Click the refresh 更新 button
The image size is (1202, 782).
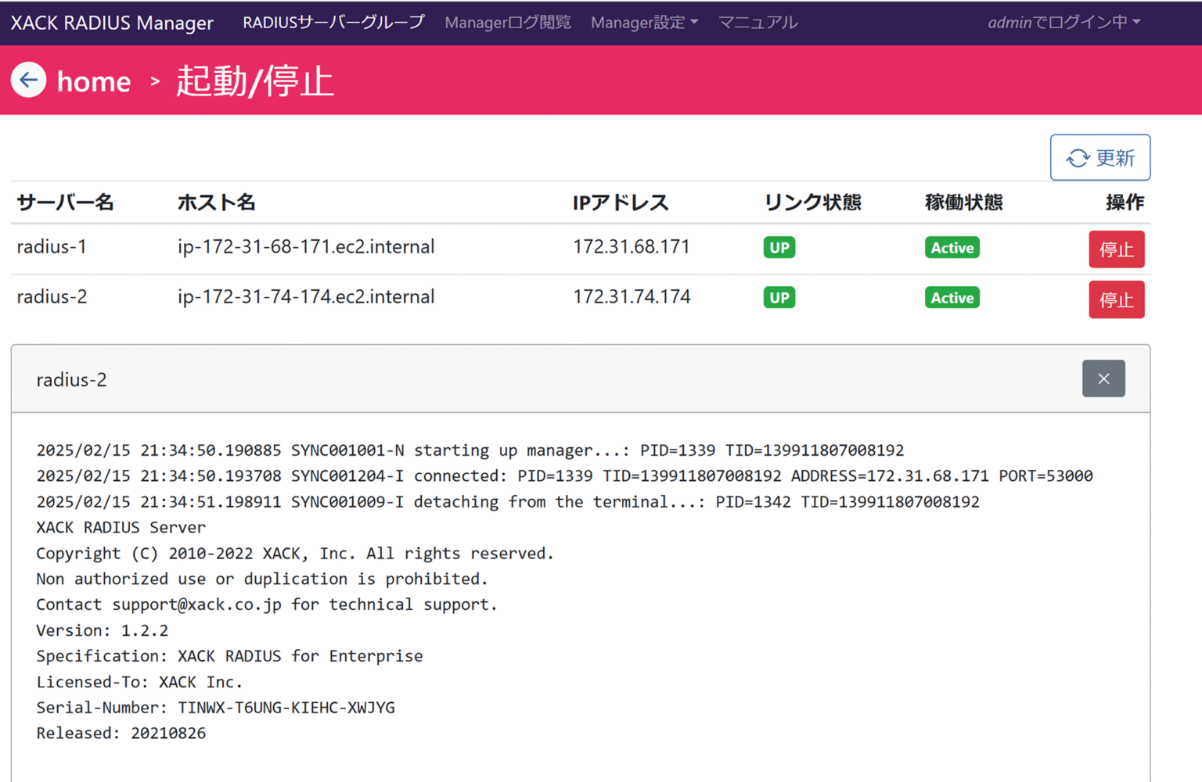pyautogui.click(x=1099, y=158)
